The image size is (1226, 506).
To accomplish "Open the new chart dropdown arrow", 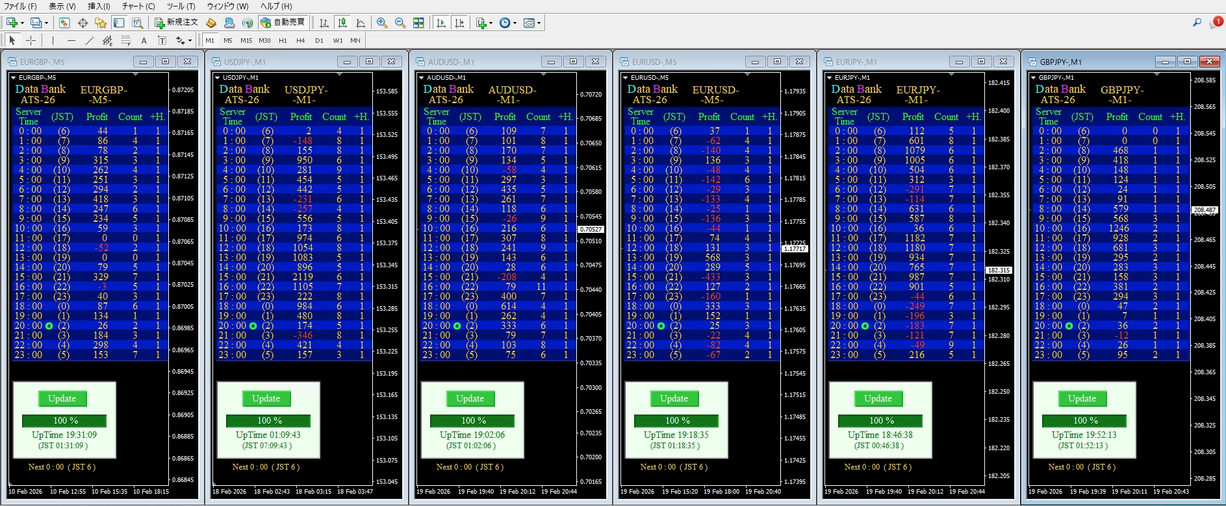I will pyautogui.click(x=23, y=23).
